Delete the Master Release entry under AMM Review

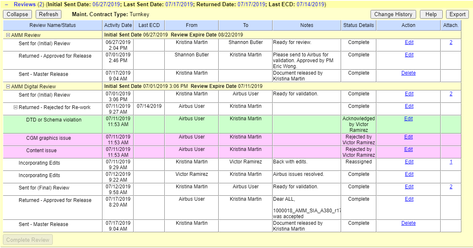tap(408, 73)
